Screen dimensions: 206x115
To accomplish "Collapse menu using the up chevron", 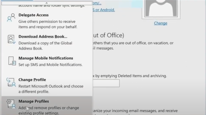I will point(47,3).
